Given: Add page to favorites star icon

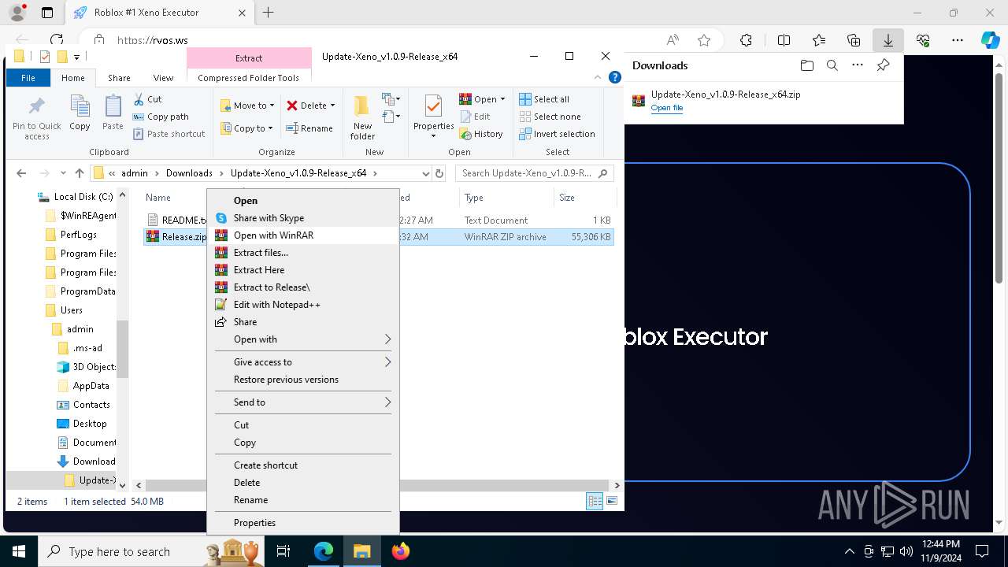Looking at the screenshot, I should pos(704,40).
